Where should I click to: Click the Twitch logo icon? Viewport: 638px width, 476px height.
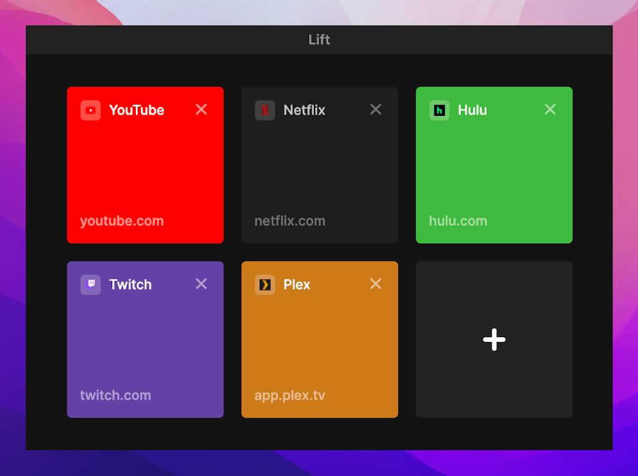pos(90,284)
